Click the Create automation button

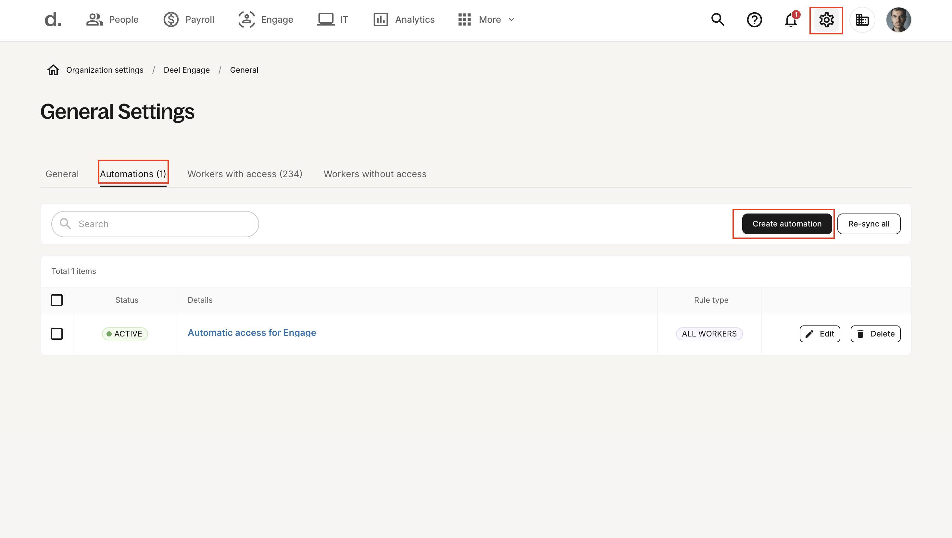(x=787, y=224)
